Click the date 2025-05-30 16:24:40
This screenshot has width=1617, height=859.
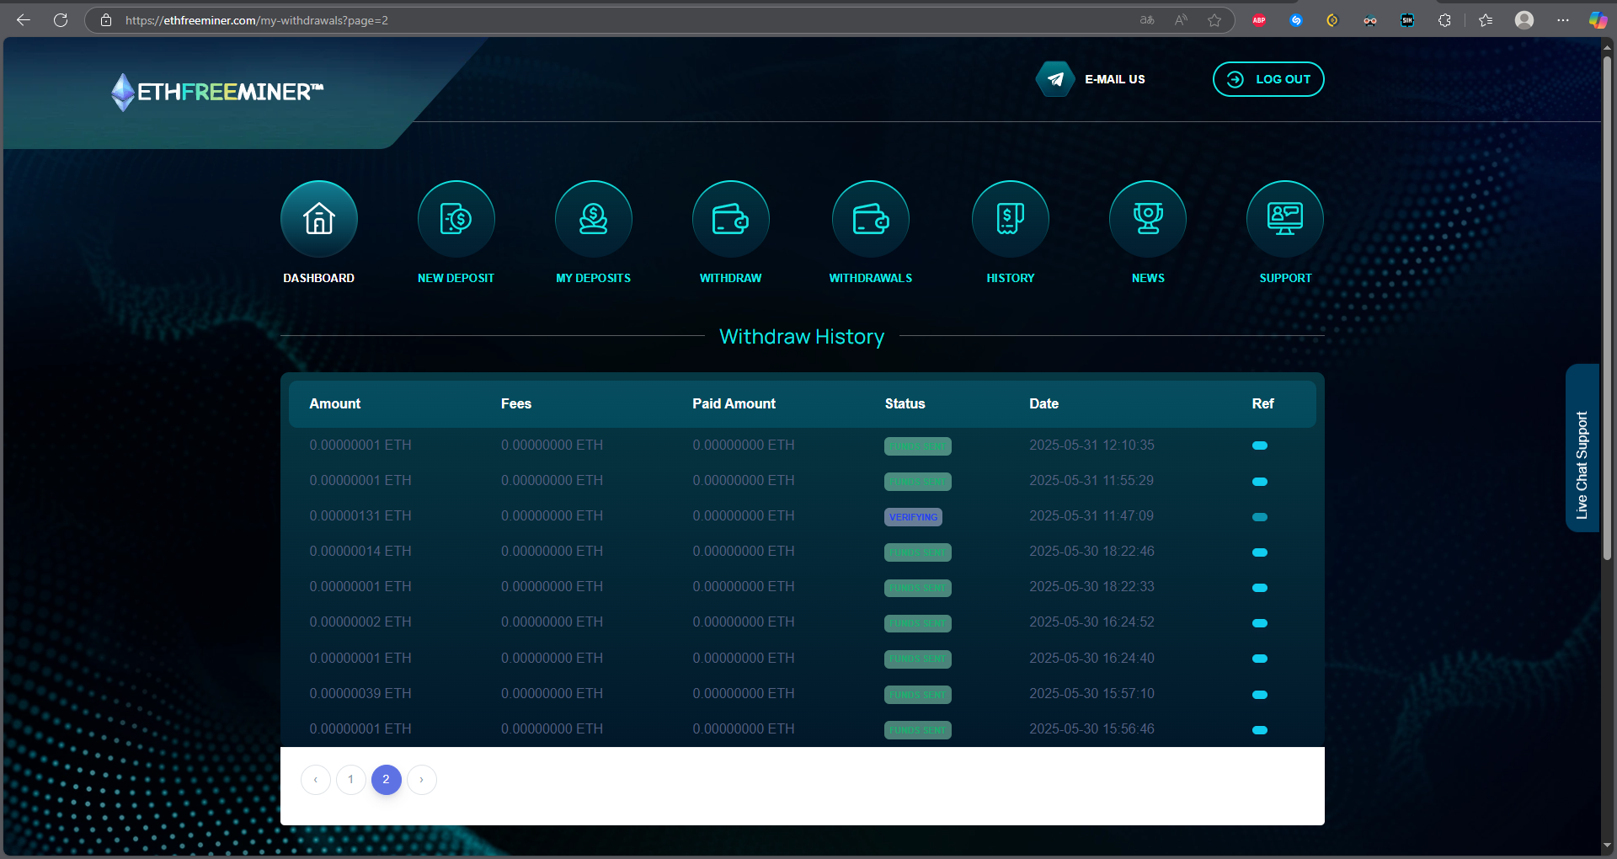(x=1091, y=658)
